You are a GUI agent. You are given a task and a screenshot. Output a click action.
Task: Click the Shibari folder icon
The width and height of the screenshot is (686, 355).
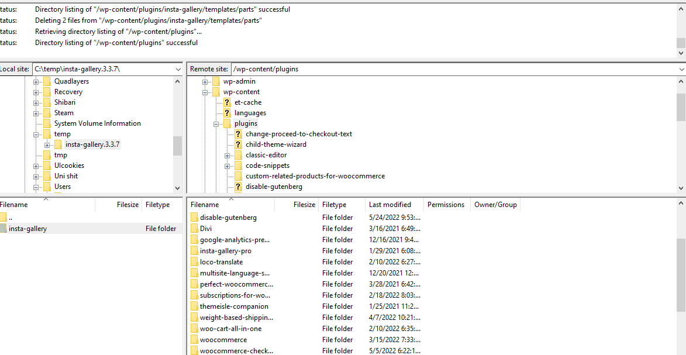tap(47, 102)
